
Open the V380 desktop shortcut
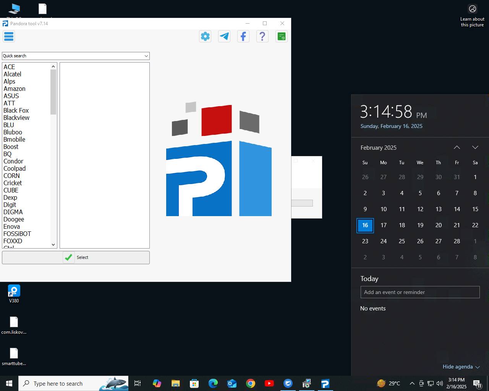point(14,293)
